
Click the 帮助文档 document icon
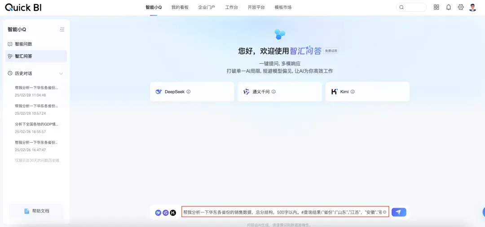(x=27, y=211)
